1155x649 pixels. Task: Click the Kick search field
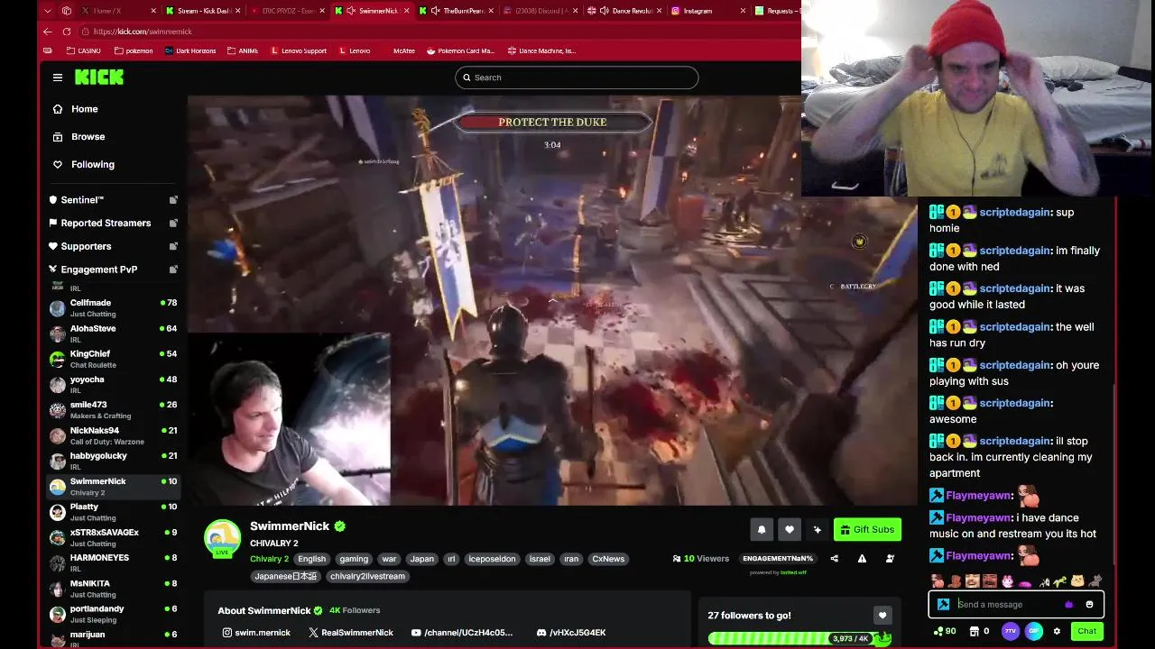click(x=577, y=78)
